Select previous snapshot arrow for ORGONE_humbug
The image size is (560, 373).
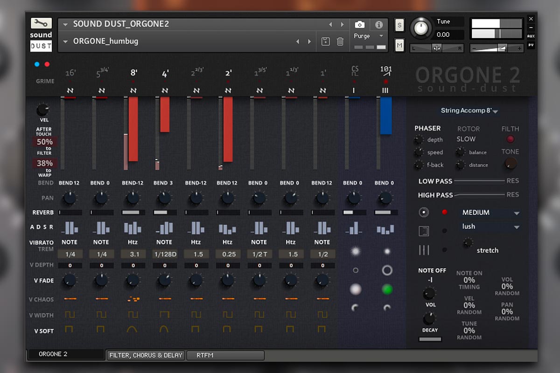point(297,41)
